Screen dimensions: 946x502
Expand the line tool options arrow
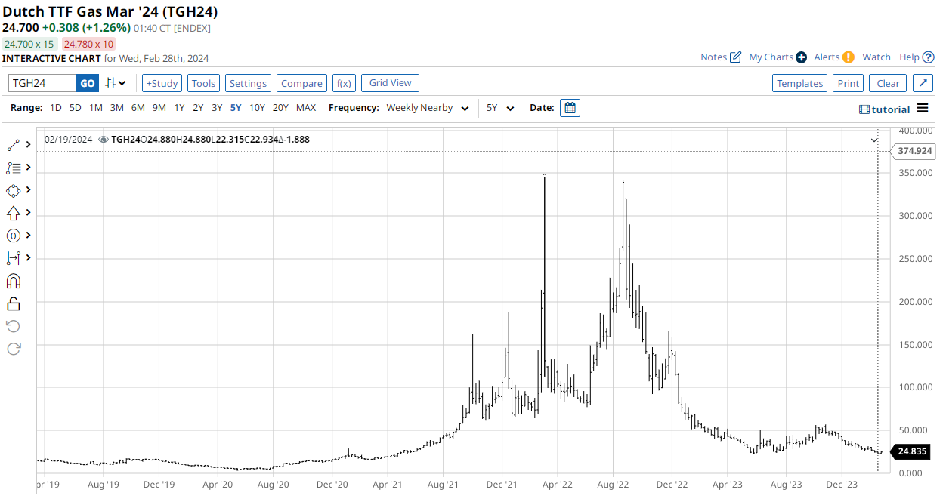28,144
